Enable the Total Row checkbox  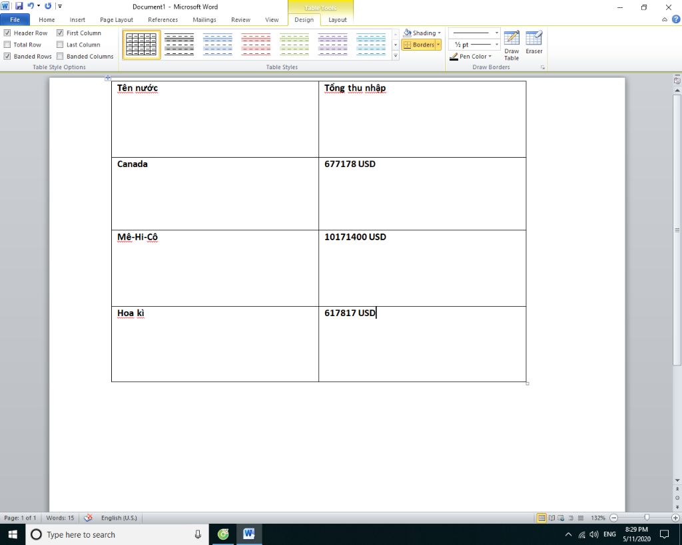pos(7,45)
